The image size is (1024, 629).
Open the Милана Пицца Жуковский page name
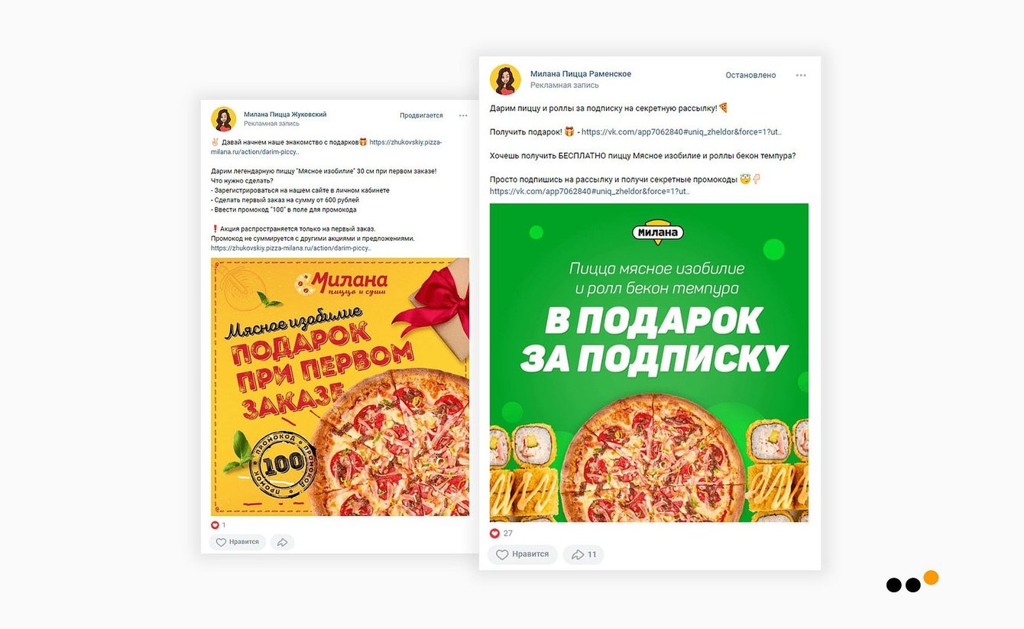tap(285, 114)
